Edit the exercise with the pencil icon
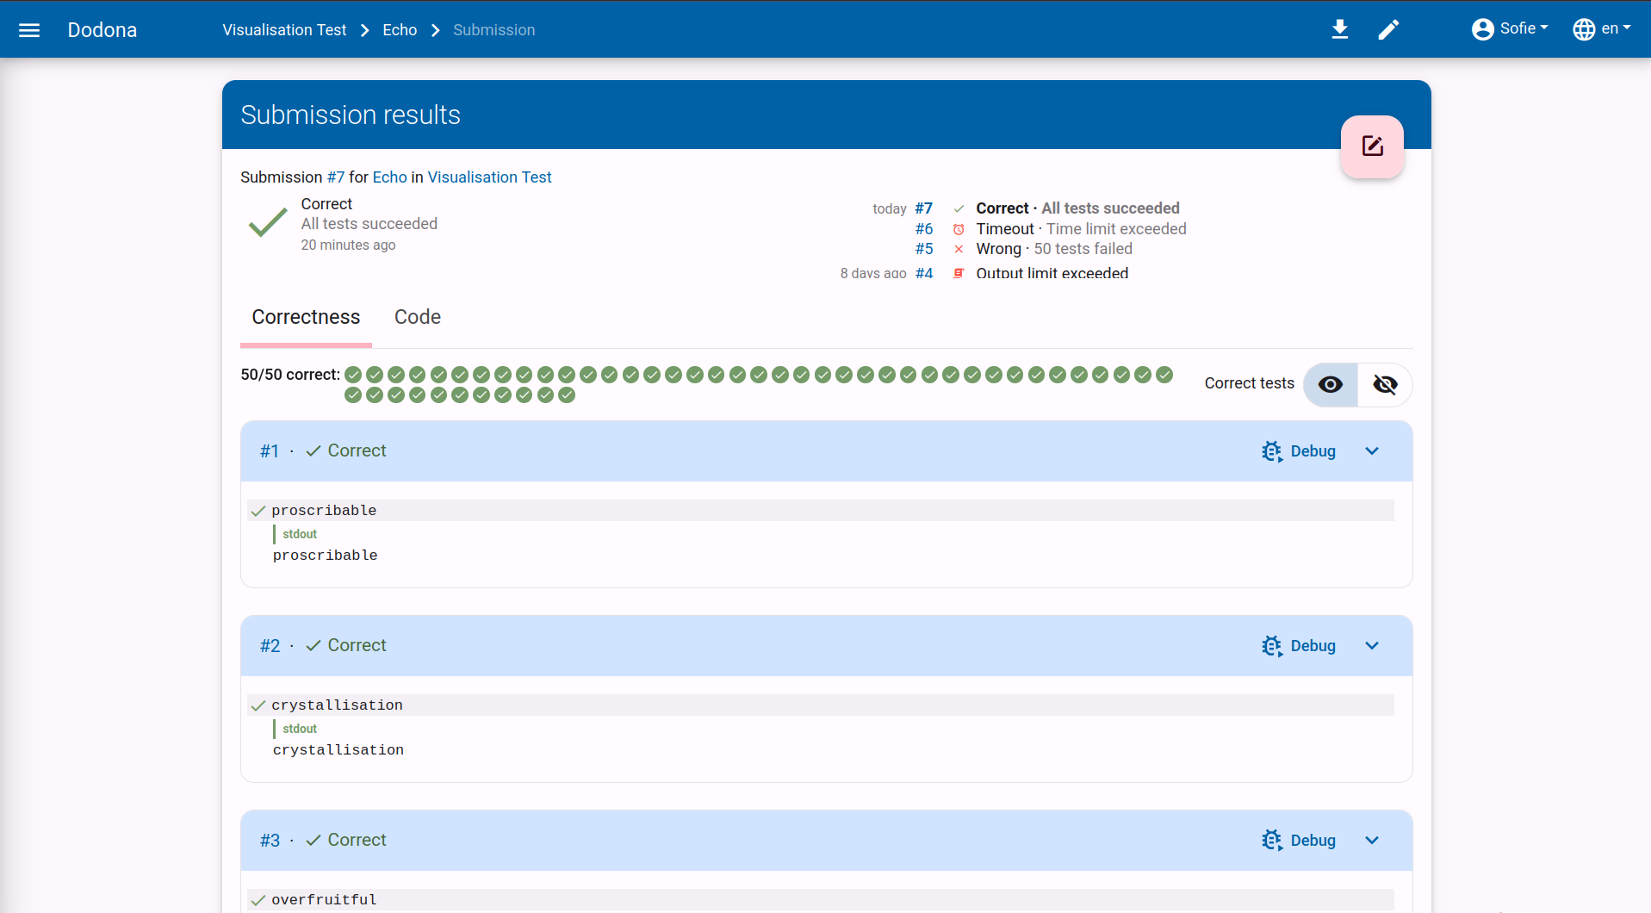1651x913 pixels. click(x=1388, y=29)
